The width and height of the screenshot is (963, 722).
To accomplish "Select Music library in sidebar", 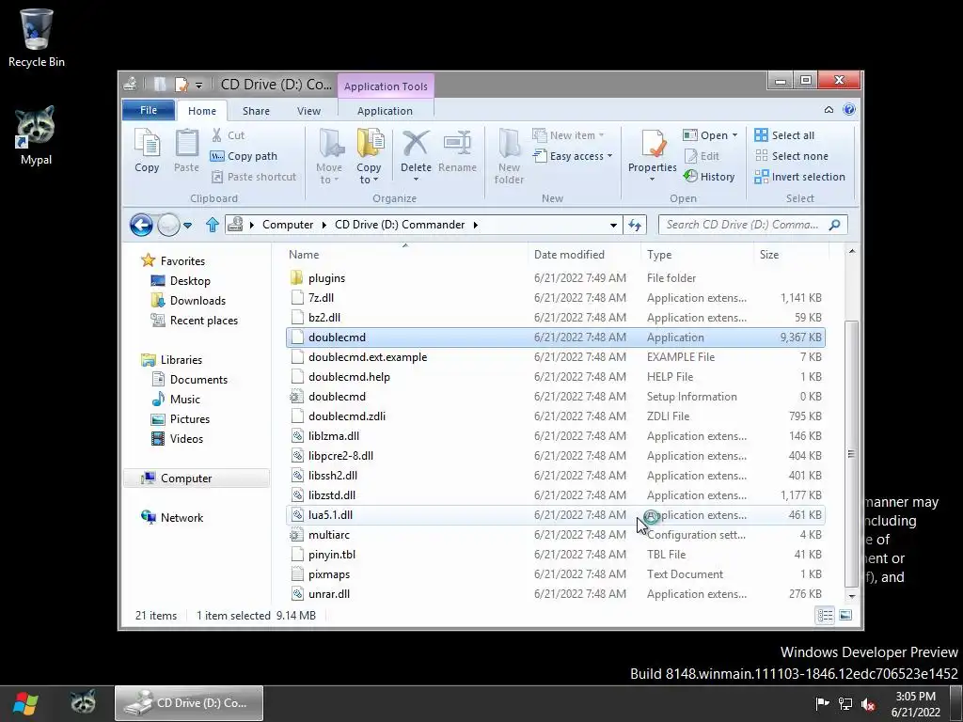I will [x=185, y=399].
